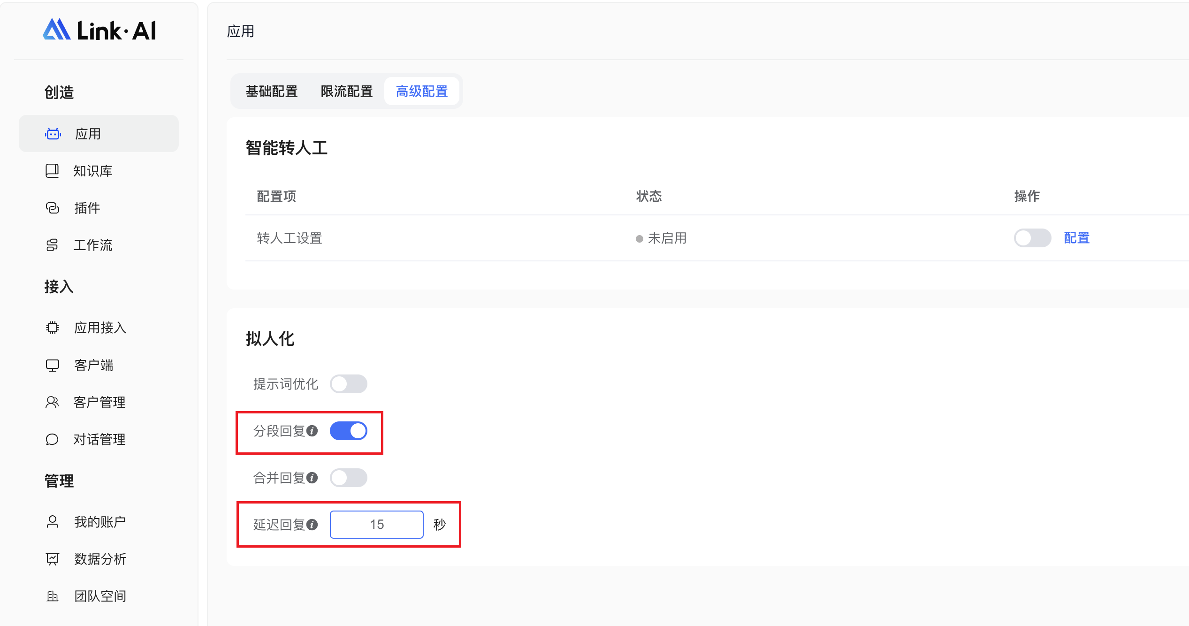Click the person icon for 我的账户
1189x626 pixels.
pos(53,522)
